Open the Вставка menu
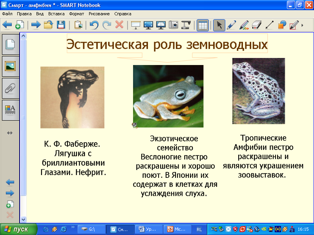Viewport: 314px width, 235px height. point(56,14)
